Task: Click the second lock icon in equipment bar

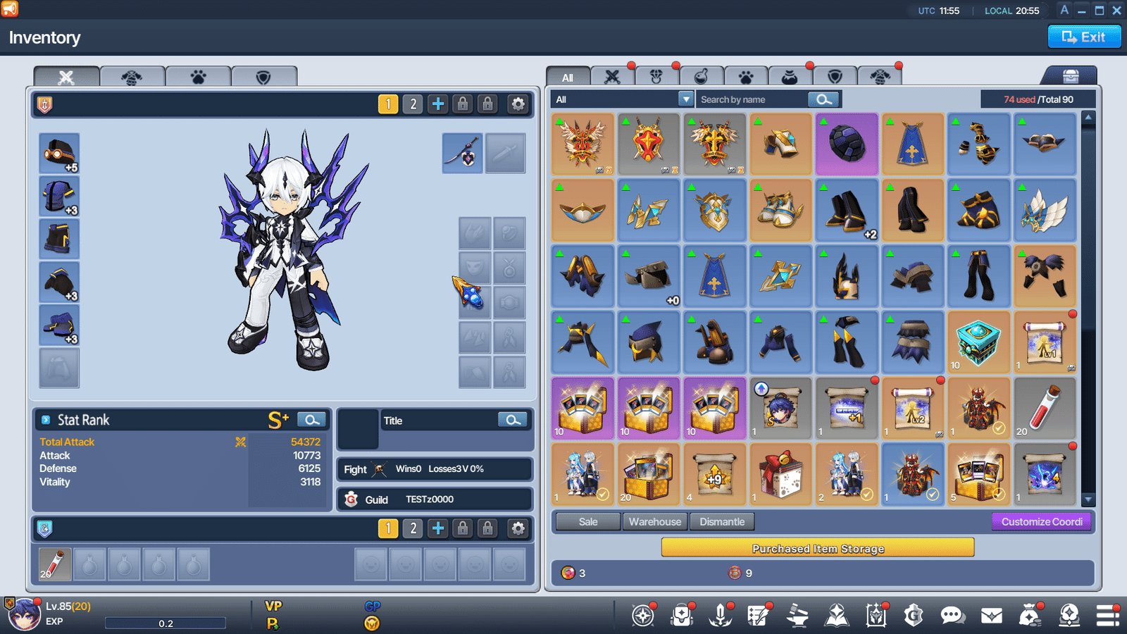Action: coord(487,104)
